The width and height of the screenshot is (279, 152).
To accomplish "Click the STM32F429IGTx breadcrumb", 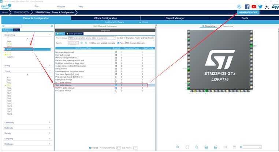I will [x=21, y=12].
